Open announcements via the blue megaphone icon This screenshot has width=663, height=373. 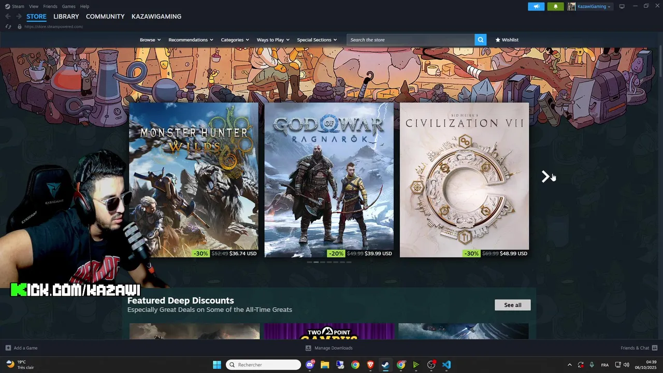coord(536,6)
